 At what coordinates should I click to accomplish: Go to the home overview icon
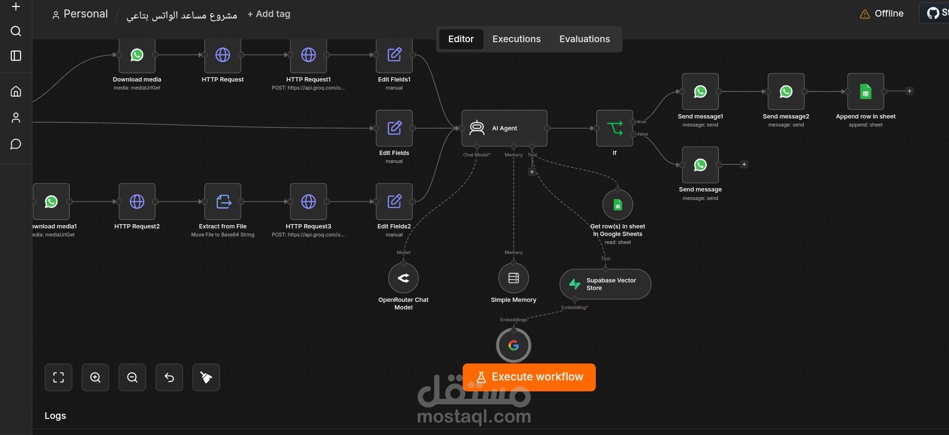click(x=16, y=91)
